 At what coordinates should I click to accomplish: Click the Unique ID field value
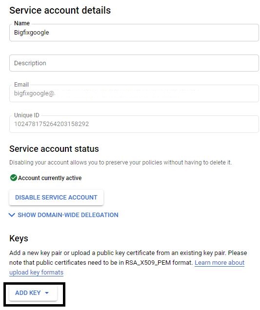click(x=52, y=124)
